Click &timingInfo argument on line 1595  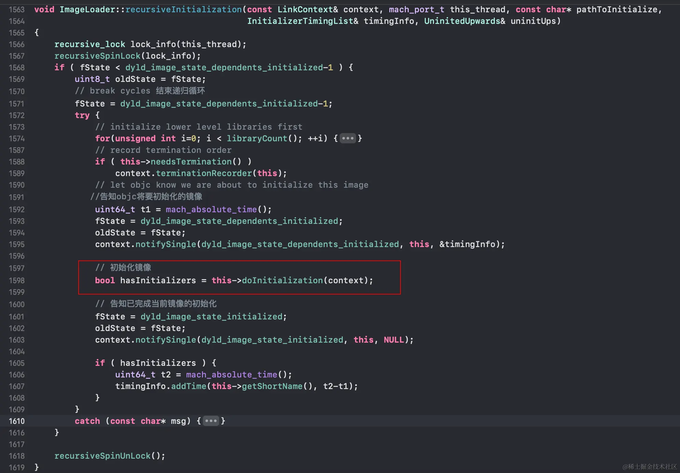(x=467, y=244)
